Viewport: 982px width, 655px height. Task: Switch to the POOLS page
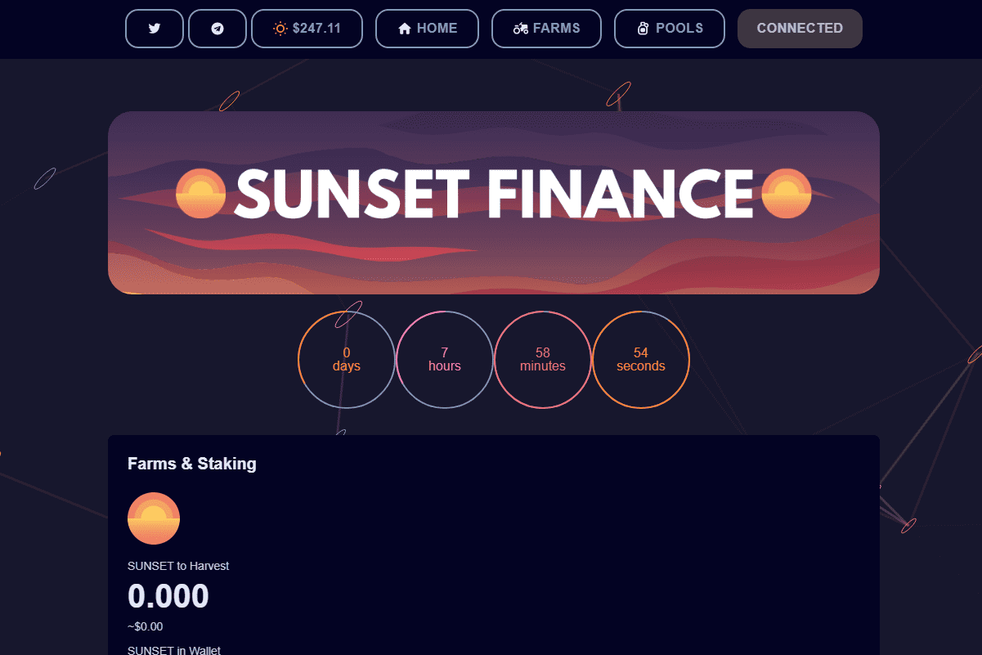point(669,28)
